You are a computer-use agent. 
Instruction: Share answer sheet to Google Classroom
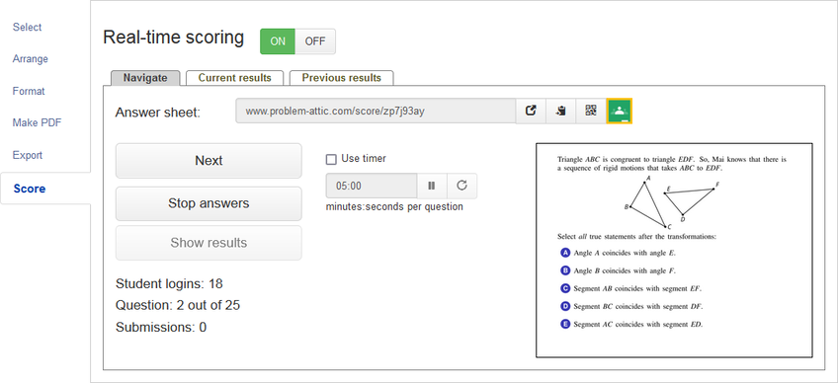click(620, 112)
